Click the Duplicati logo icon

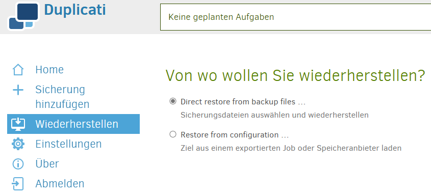tap(23, 16)
